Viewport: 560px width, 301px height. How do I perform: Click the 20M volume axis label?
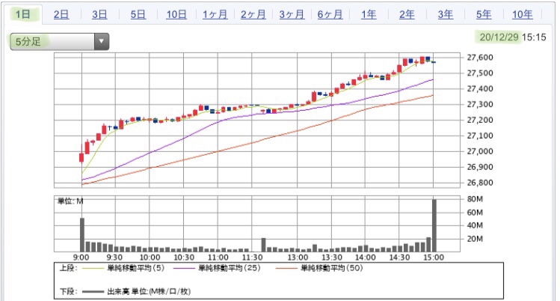tap(475, 239)
